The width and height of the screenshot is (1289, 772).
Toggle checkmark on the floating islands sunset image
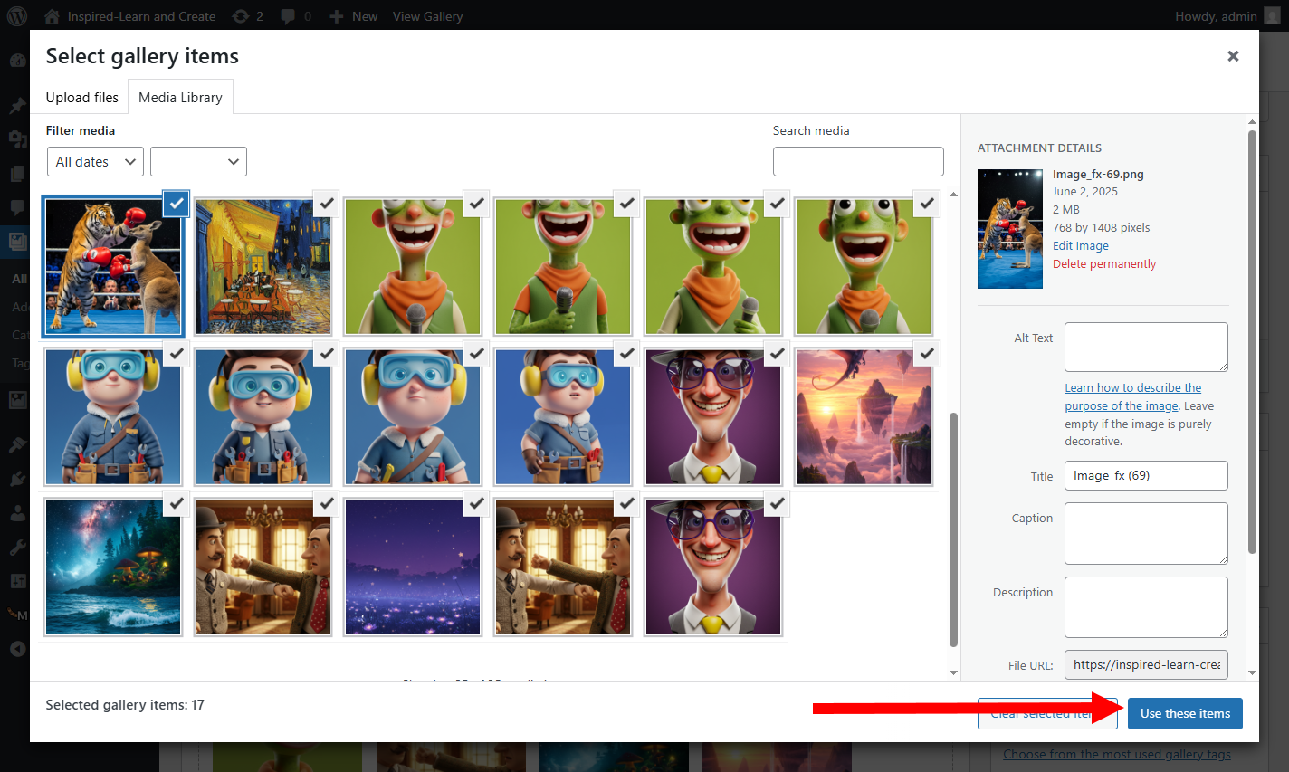click(927, 354)
